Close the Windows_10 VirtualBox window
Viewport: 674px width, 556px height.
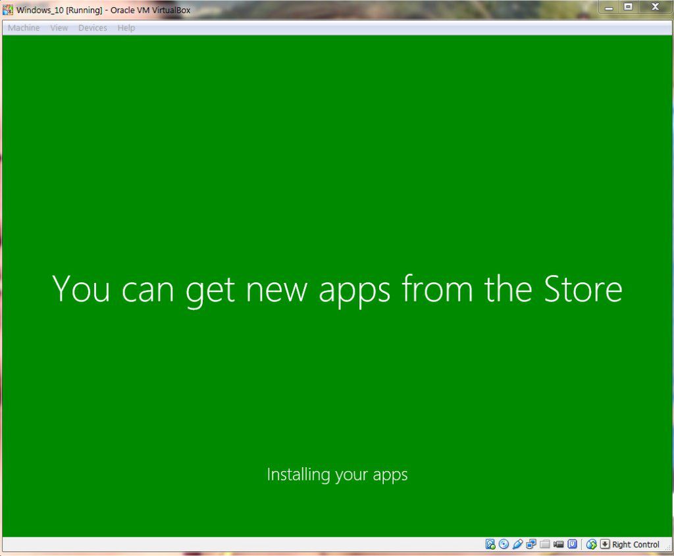click(x=655, y=7)
